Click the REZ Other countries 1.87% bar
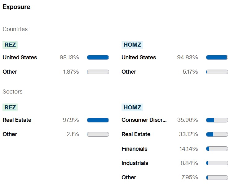The width and height of the screenshot is (235, 188). [98, 72]
